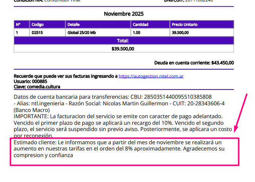Select the CBU number 2850351440095510385808
The image size is (255, 182).
[x=178, y=97]
